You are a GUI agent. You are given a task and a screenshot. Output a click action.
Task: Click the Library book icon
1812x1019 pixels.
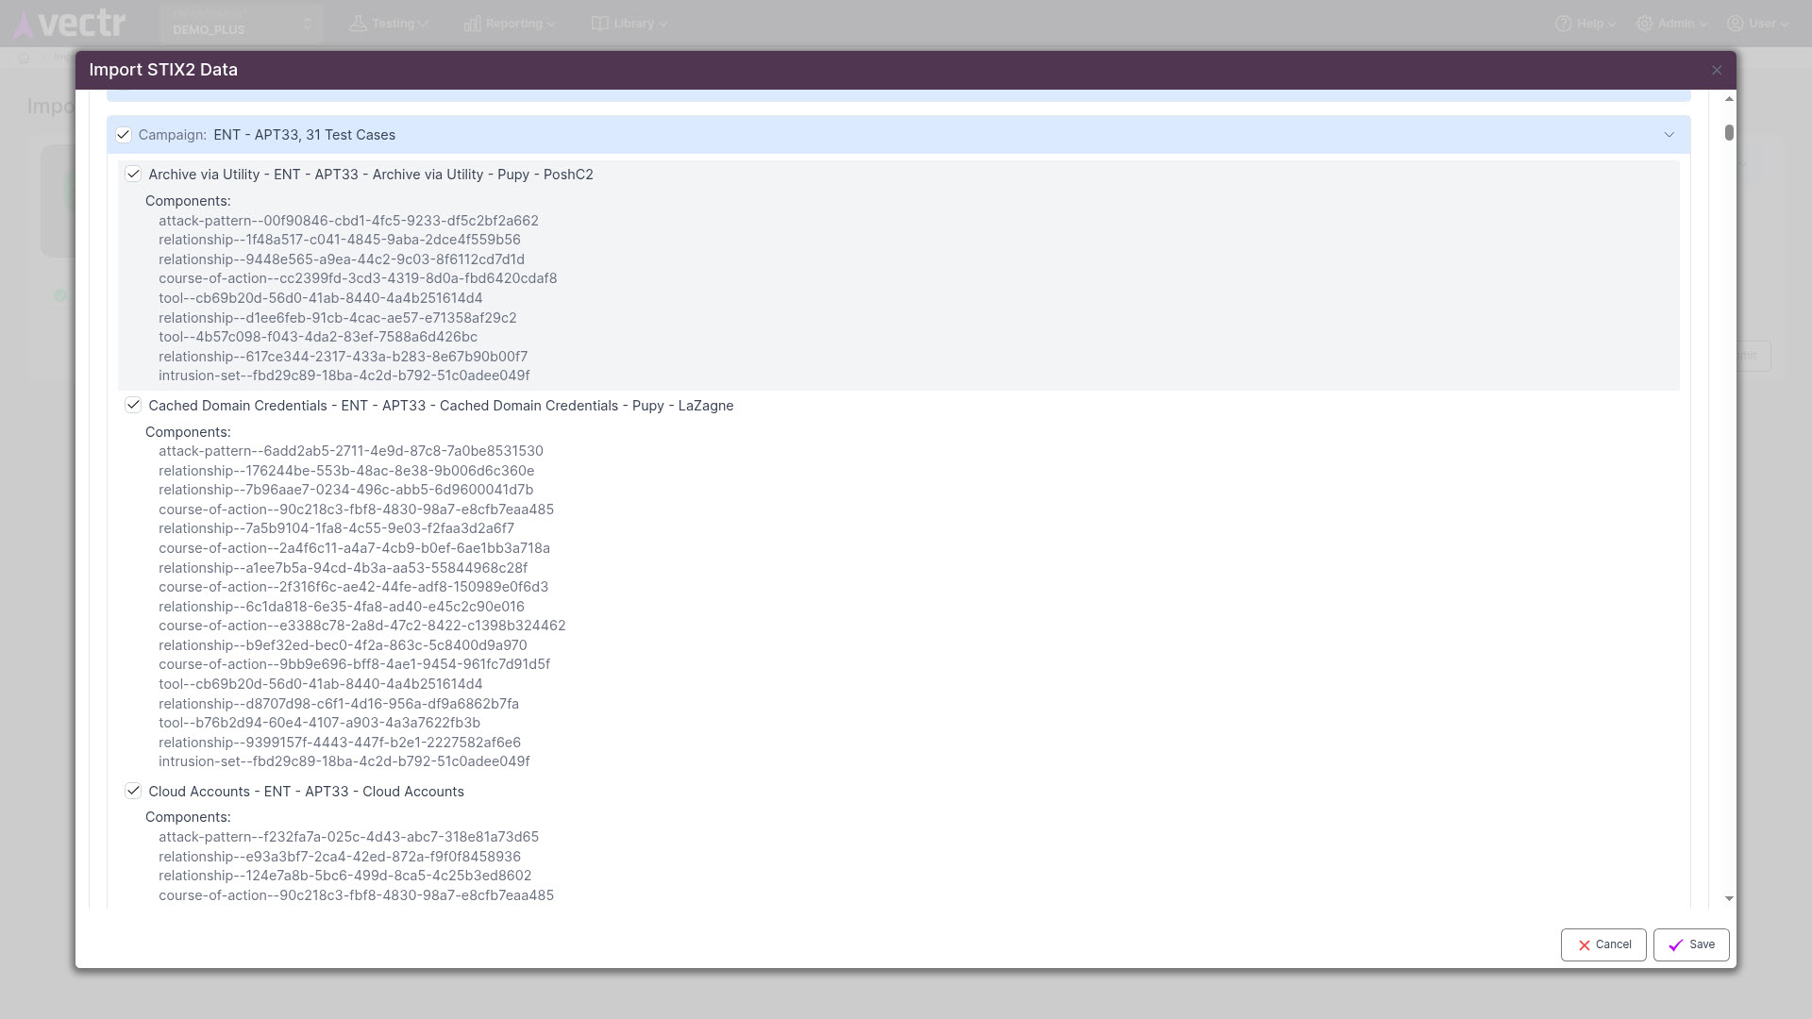[599, 24]
